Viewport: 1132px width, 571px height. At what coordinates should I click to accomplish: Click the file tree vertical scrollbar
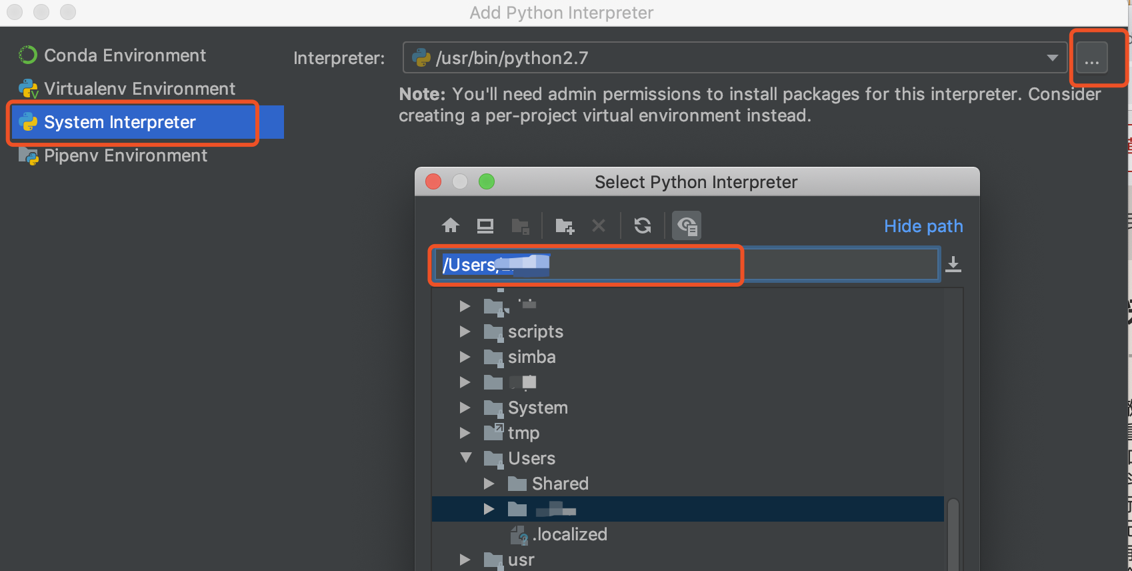tap(953, 534)
